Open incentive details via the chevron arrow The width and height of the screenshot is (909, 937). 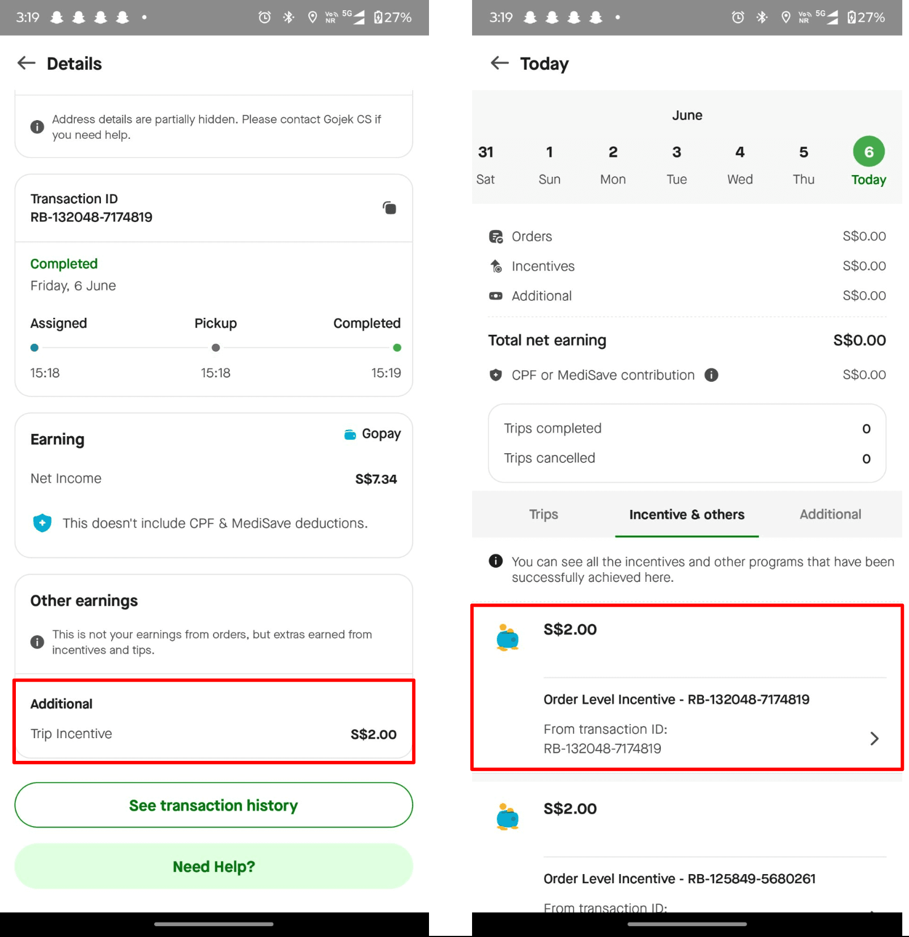(874, 738)
